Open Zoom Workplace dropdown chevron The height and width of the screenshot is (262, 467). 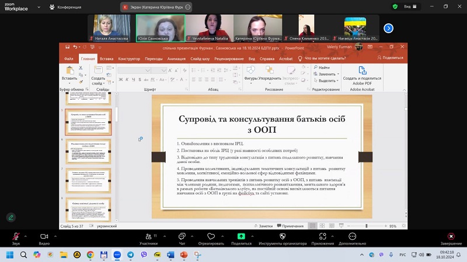pos(39,7)
